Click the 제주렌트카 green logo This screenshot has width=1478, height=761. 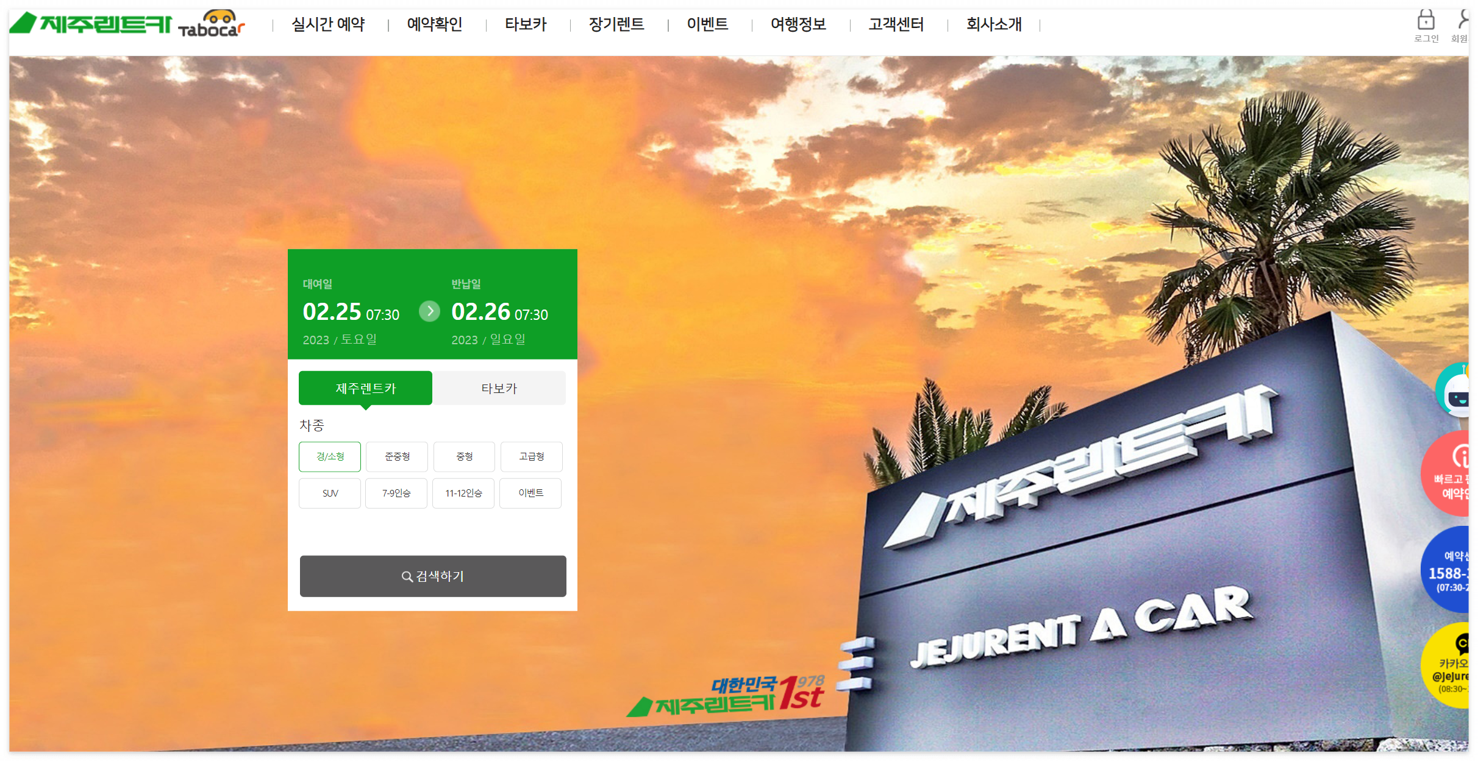click(x=90, y=24)
